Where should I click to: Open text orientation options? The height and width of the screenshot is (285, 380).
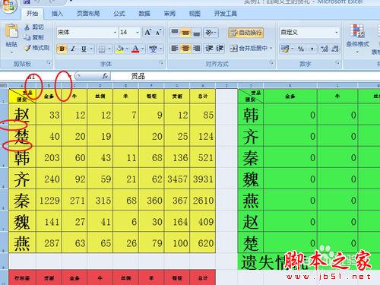pos(211,33)
